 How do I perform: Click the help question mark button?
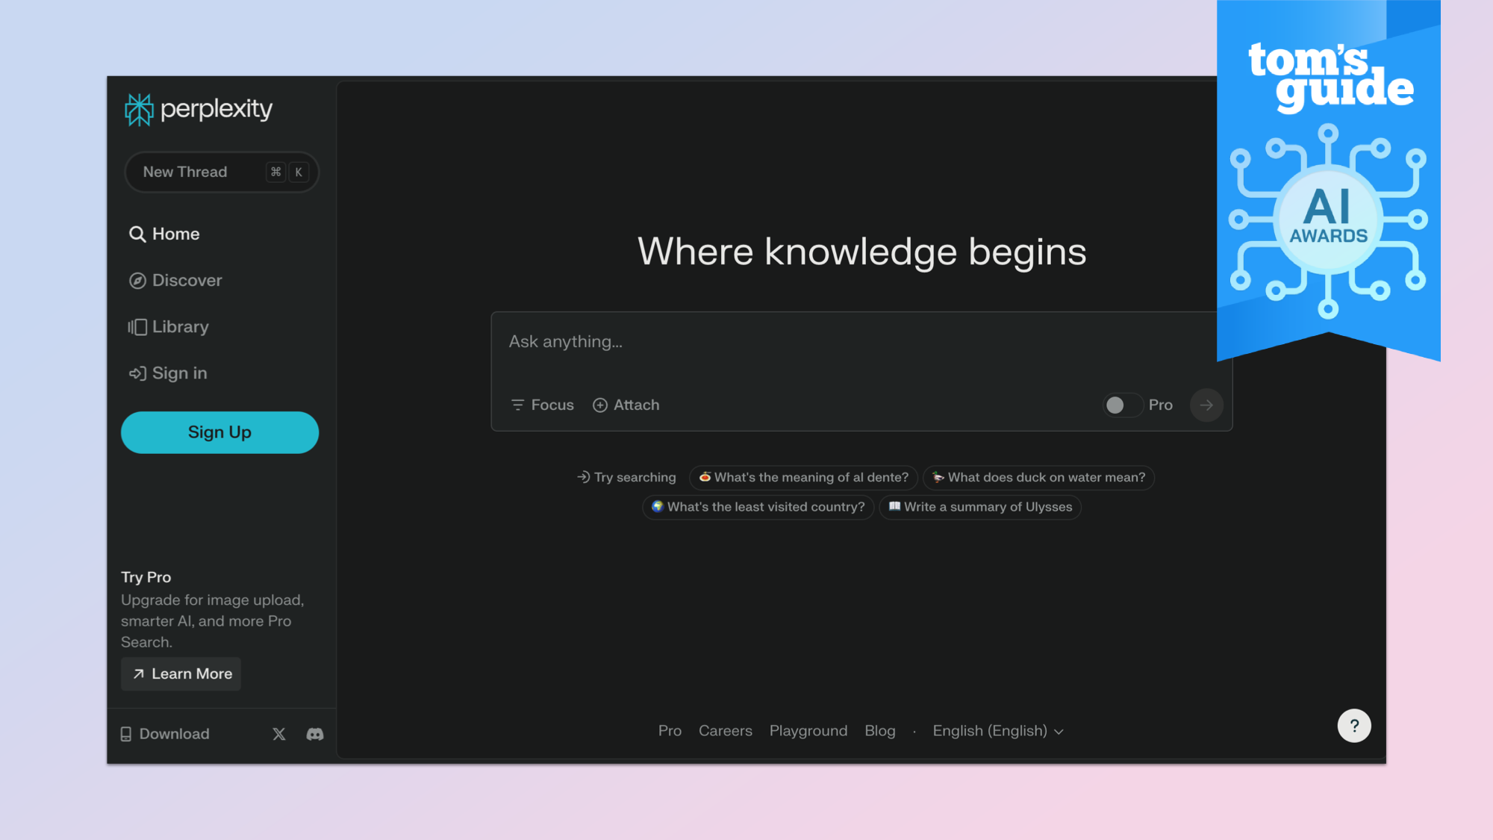coord(1353,726)
